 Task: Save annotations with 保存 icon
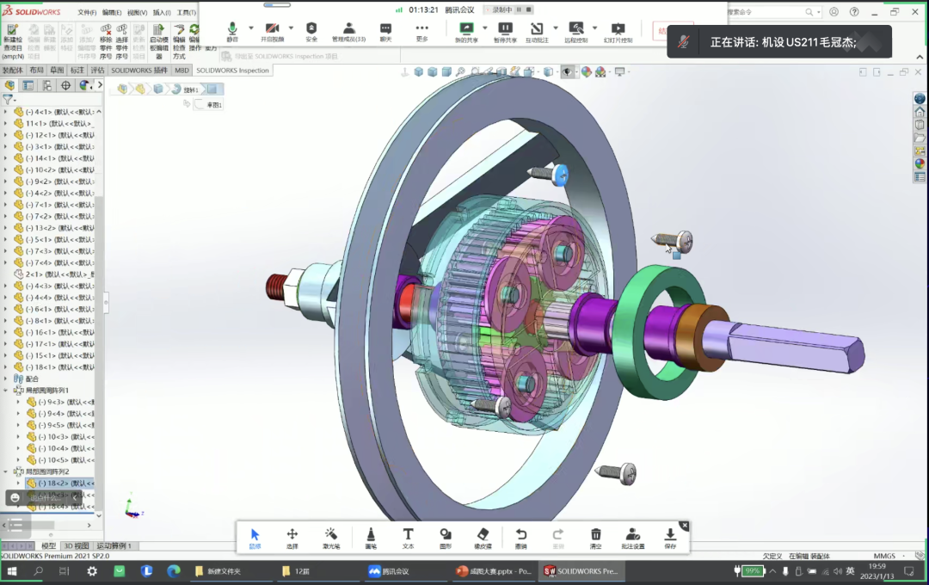pos(670,538)
